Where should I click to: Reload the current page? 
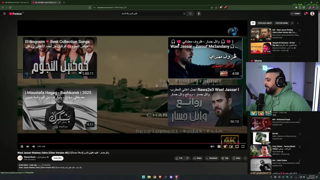point(10,7)
